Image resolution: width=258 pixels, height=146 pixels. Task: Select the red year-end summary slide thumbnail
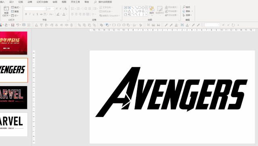[13, 43]
